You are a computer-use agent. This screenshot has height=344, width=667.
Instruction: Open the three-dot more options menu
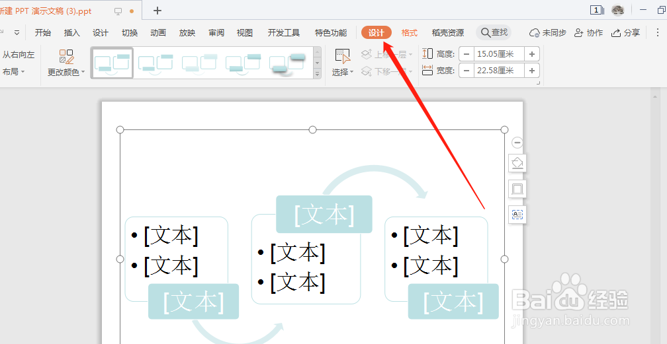click(657, 32)
